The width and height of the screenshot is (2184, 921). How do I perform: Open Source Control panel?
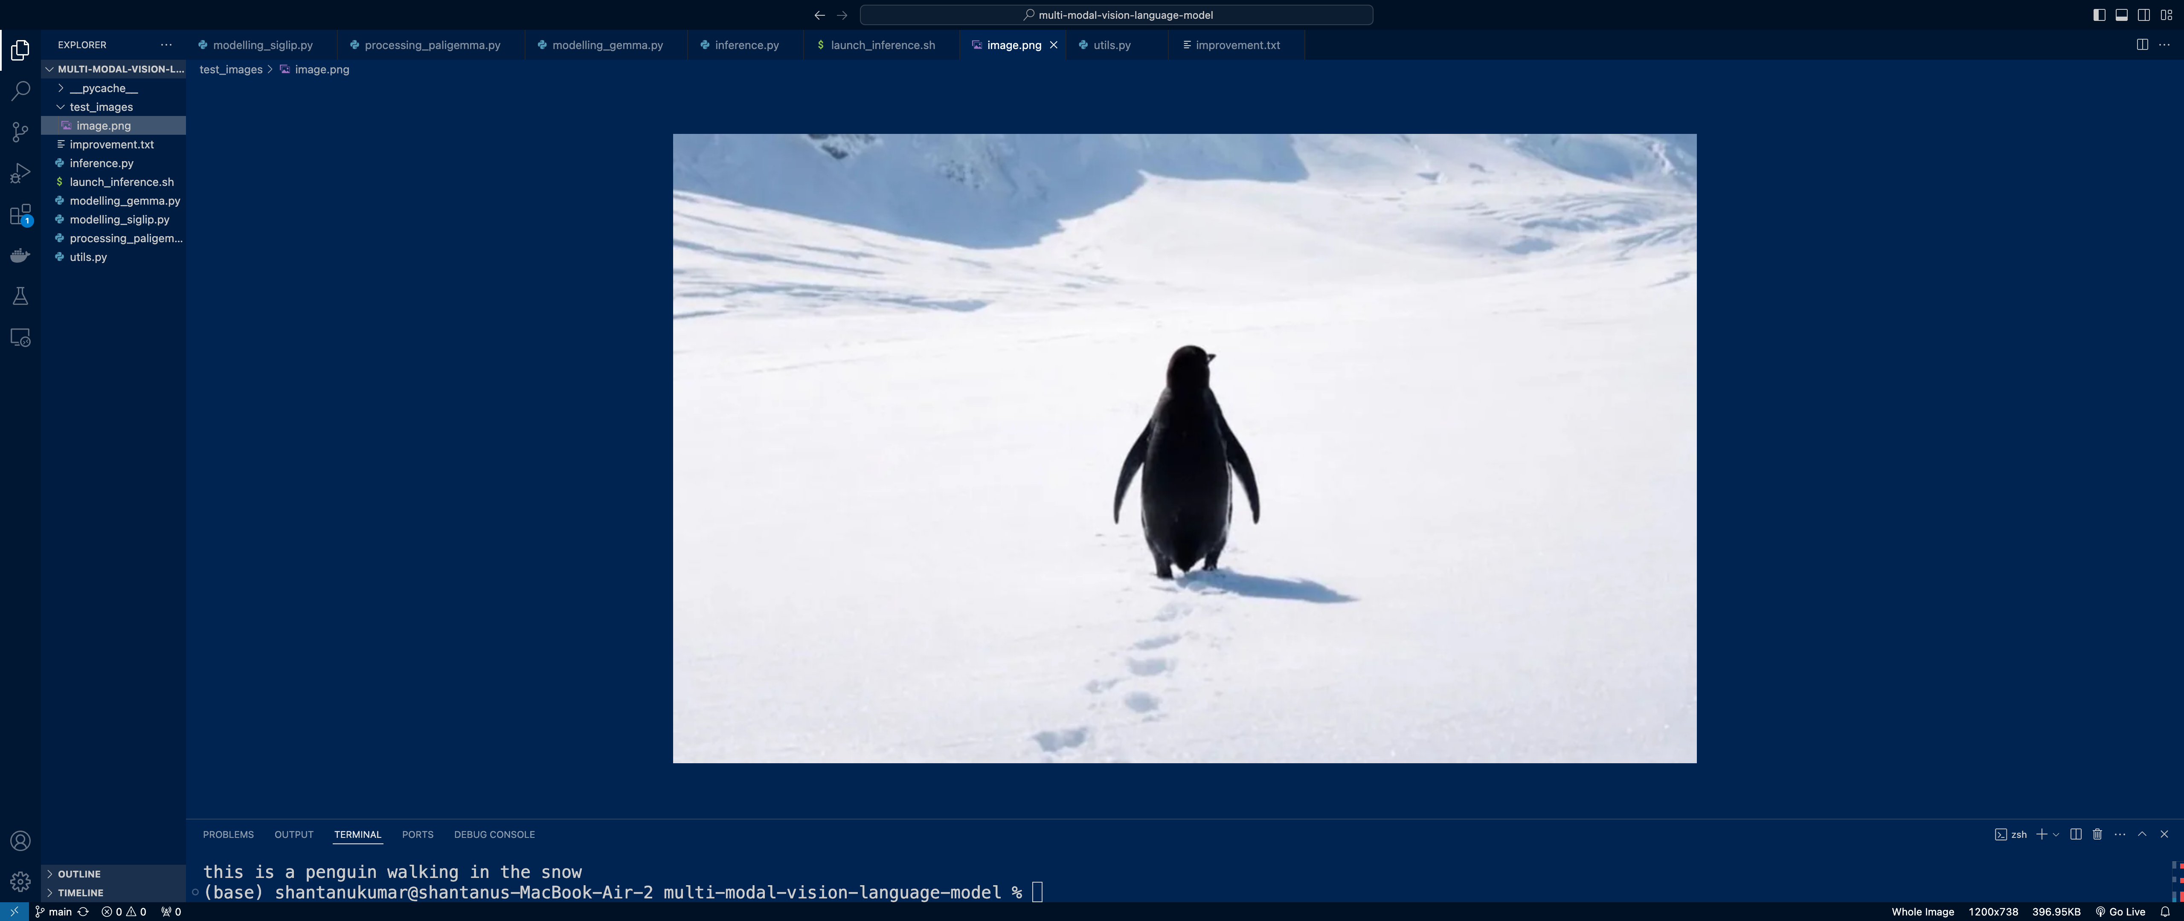click(x=20, y=132)
